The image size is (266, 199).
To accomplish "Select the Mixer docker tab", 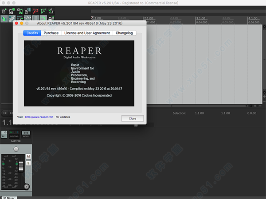I will pyautogui.click(x=9, y=198).
